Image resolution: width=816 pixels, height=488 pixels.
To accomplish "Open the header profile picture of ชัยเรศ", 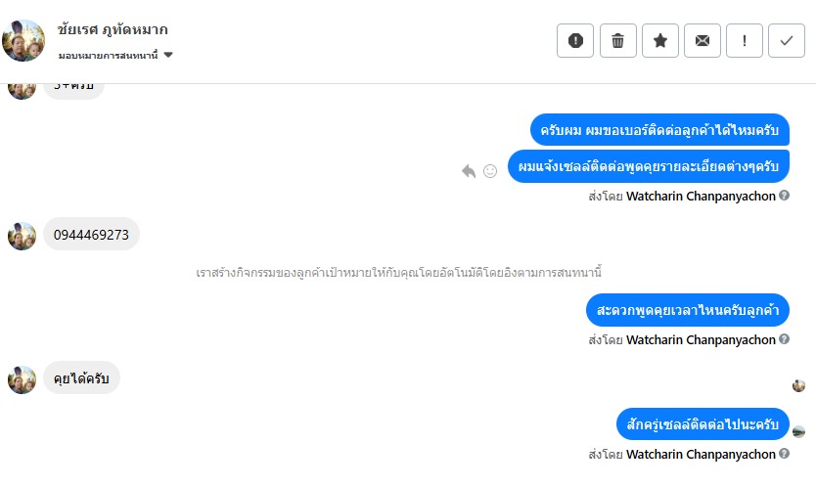I will (23, 40).
